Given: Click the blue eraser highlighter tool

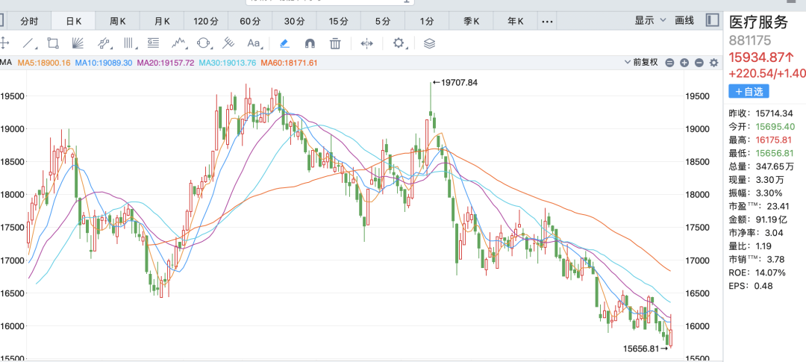Looking at the screenshot, I should tap(284, 43).
